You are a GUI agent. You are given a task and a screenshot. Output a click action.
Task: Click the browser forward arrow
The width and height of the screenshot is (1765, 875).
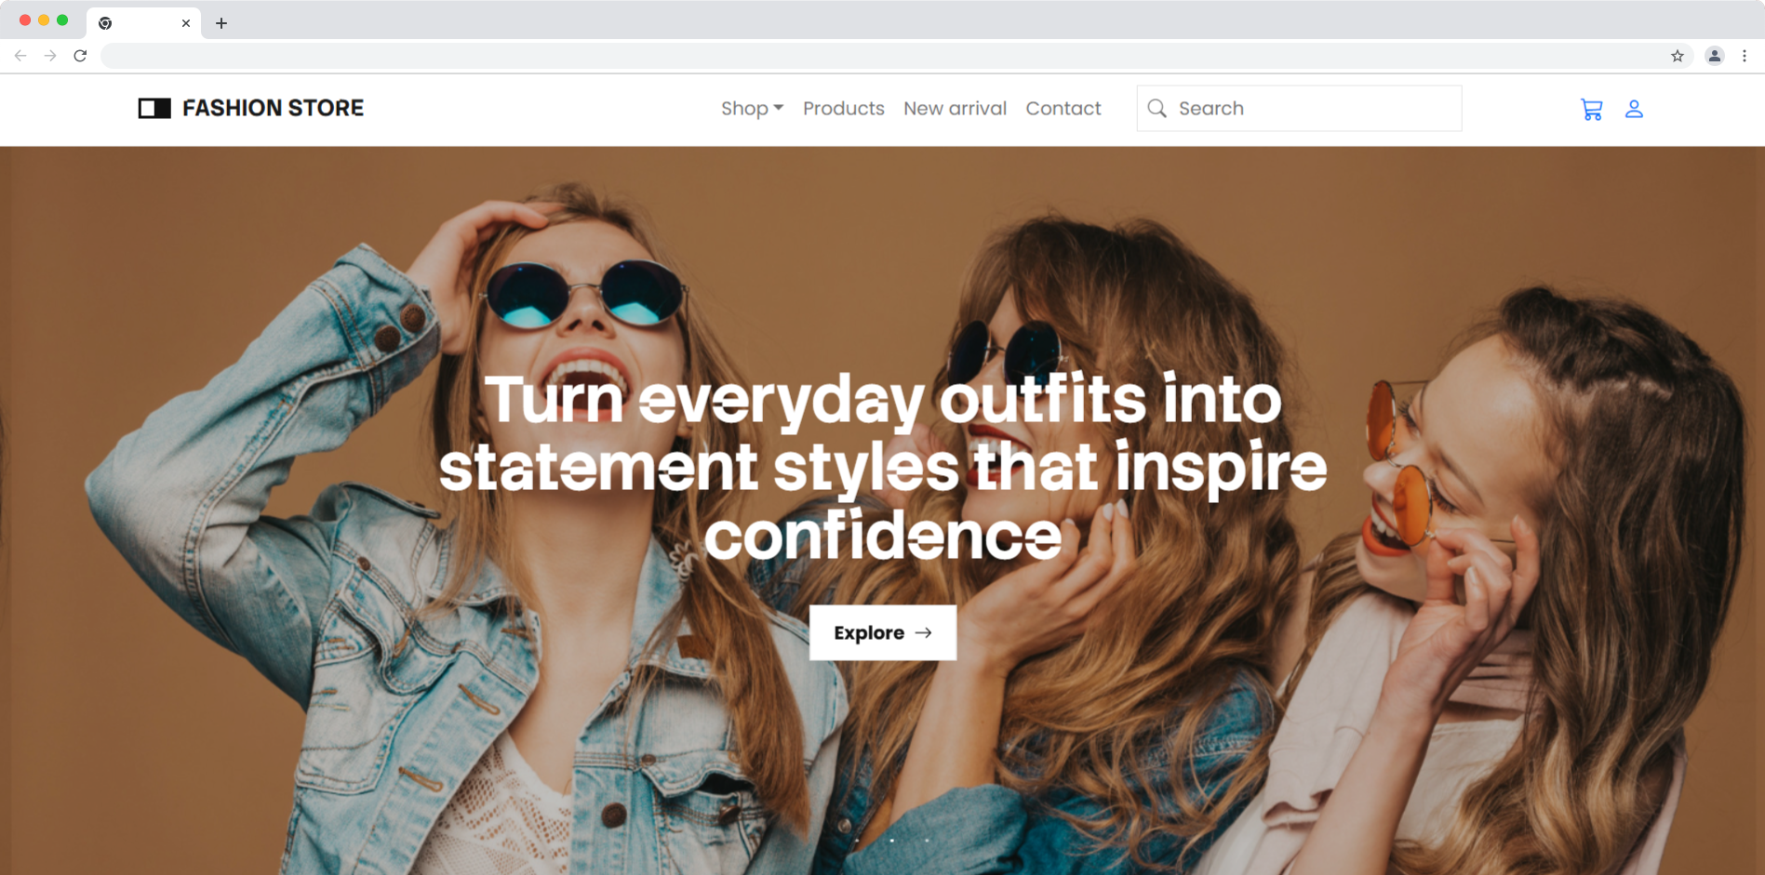50,56
